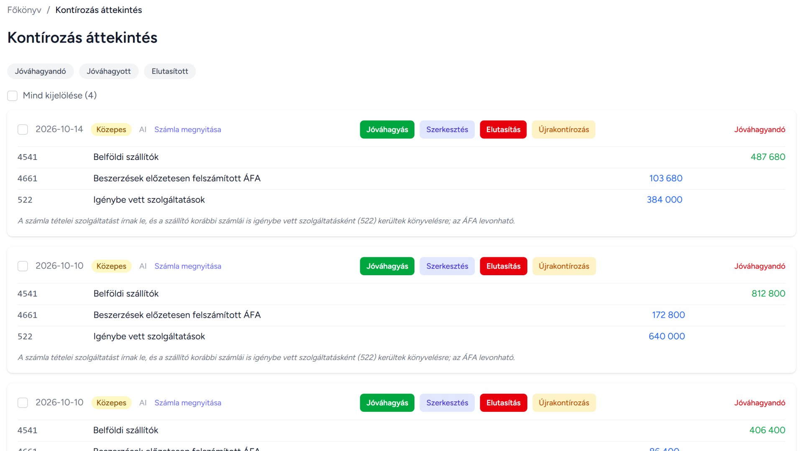
Task: Edit the 406 400 entry via Szerkesztés
Action: (447, 403)
